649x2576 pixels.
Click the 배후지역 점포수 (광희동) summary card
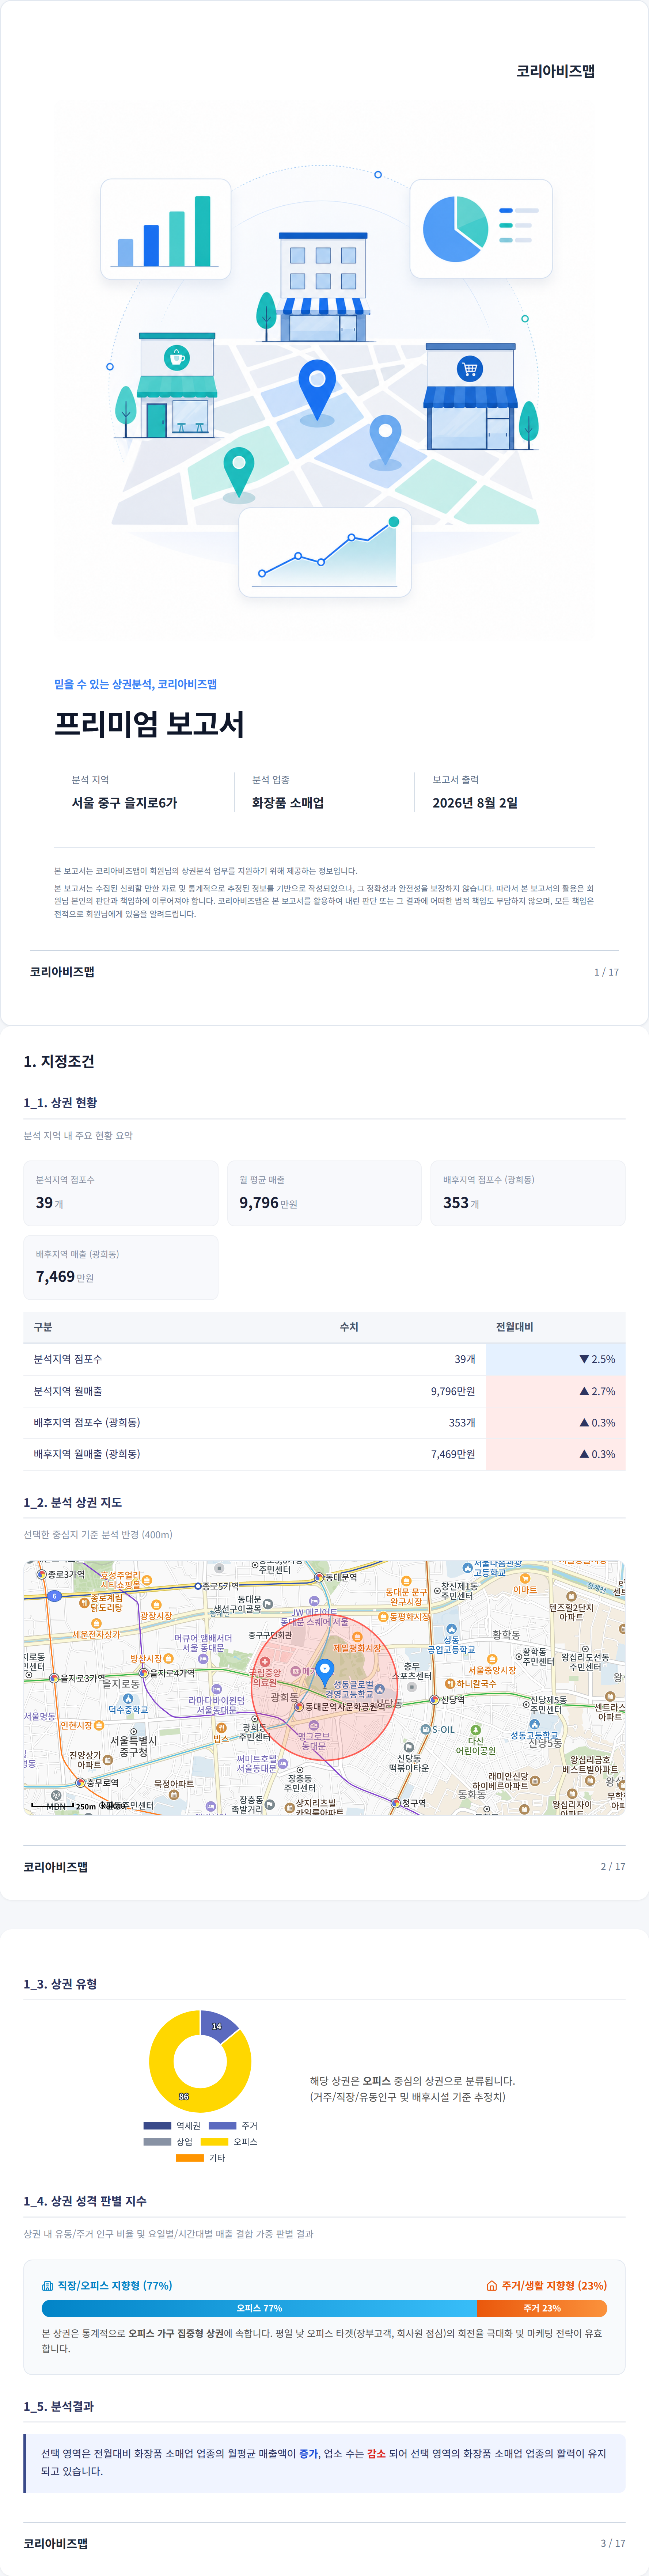click(x=528, y=1193)
